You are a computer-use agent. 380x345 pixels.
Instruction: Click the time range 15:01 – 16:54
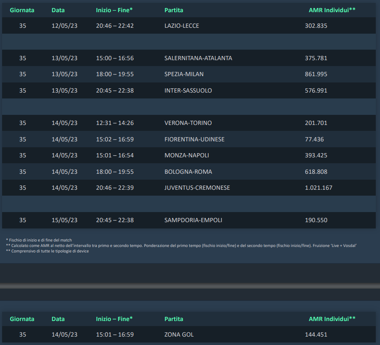[x=115, y=155]
